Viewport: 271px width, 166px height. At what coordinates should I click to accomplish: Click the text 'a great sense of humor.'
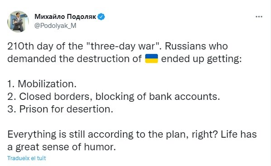pyautogui.click(x=62, y=147)
